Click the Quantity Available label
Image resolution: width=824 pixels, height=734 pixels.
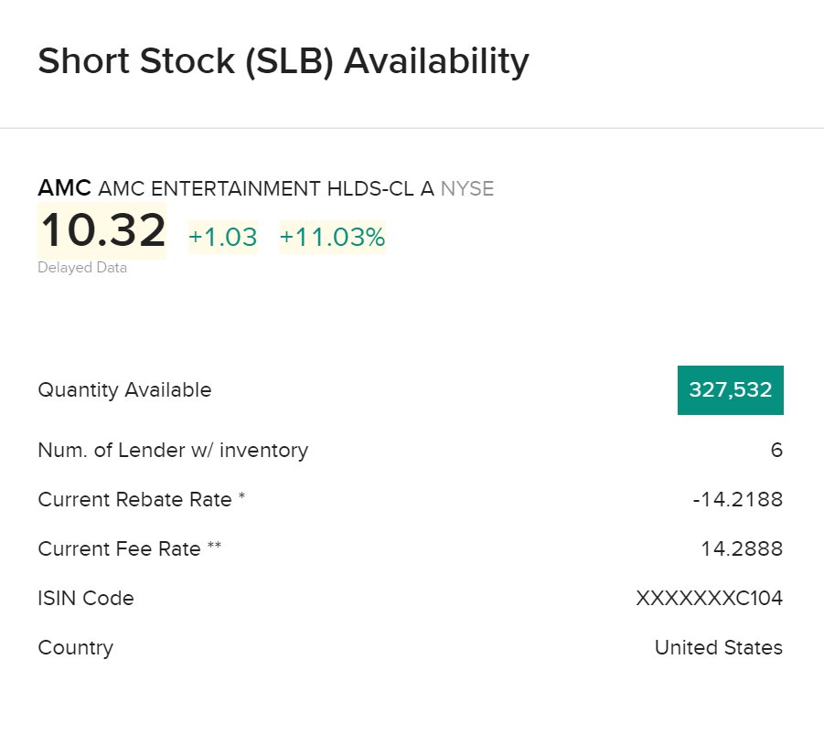[124, 390]
